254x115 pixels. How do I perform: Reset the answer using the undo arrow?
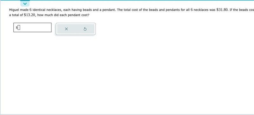[x=85, y=29]
